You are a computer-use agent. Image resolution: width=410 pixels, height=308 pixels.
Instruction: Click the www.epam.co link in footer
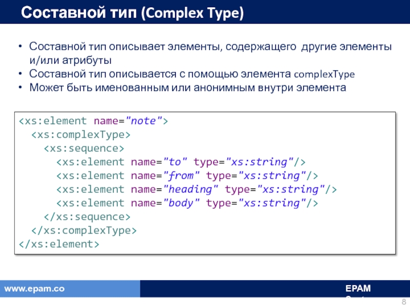coord(34,288)
